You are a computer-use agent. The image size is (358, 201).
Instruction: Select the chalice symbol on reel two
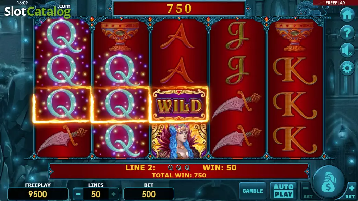(x=120, y=36)
